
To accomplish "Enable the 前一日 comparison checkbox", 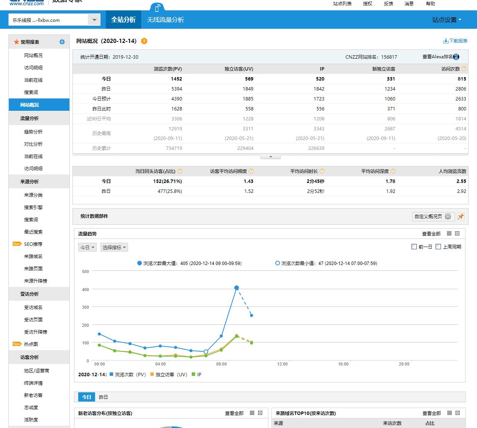I will pyautogui.click(x=414, y=247).
